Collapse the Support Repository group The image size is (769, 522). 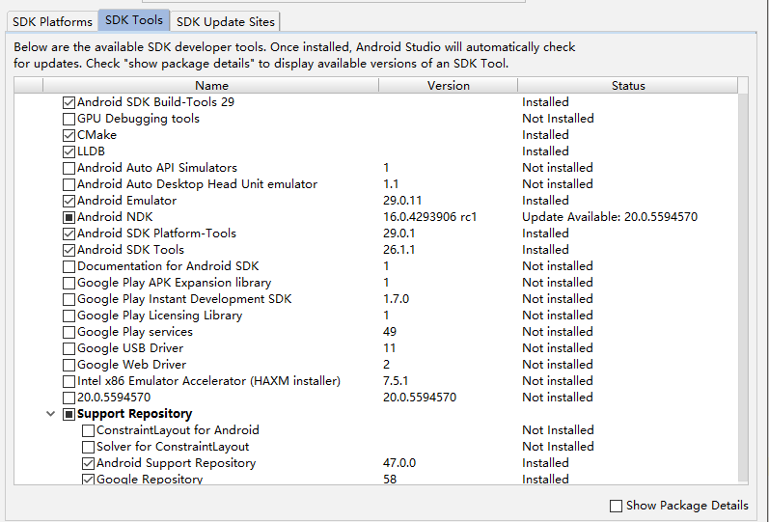coord(50,414)
